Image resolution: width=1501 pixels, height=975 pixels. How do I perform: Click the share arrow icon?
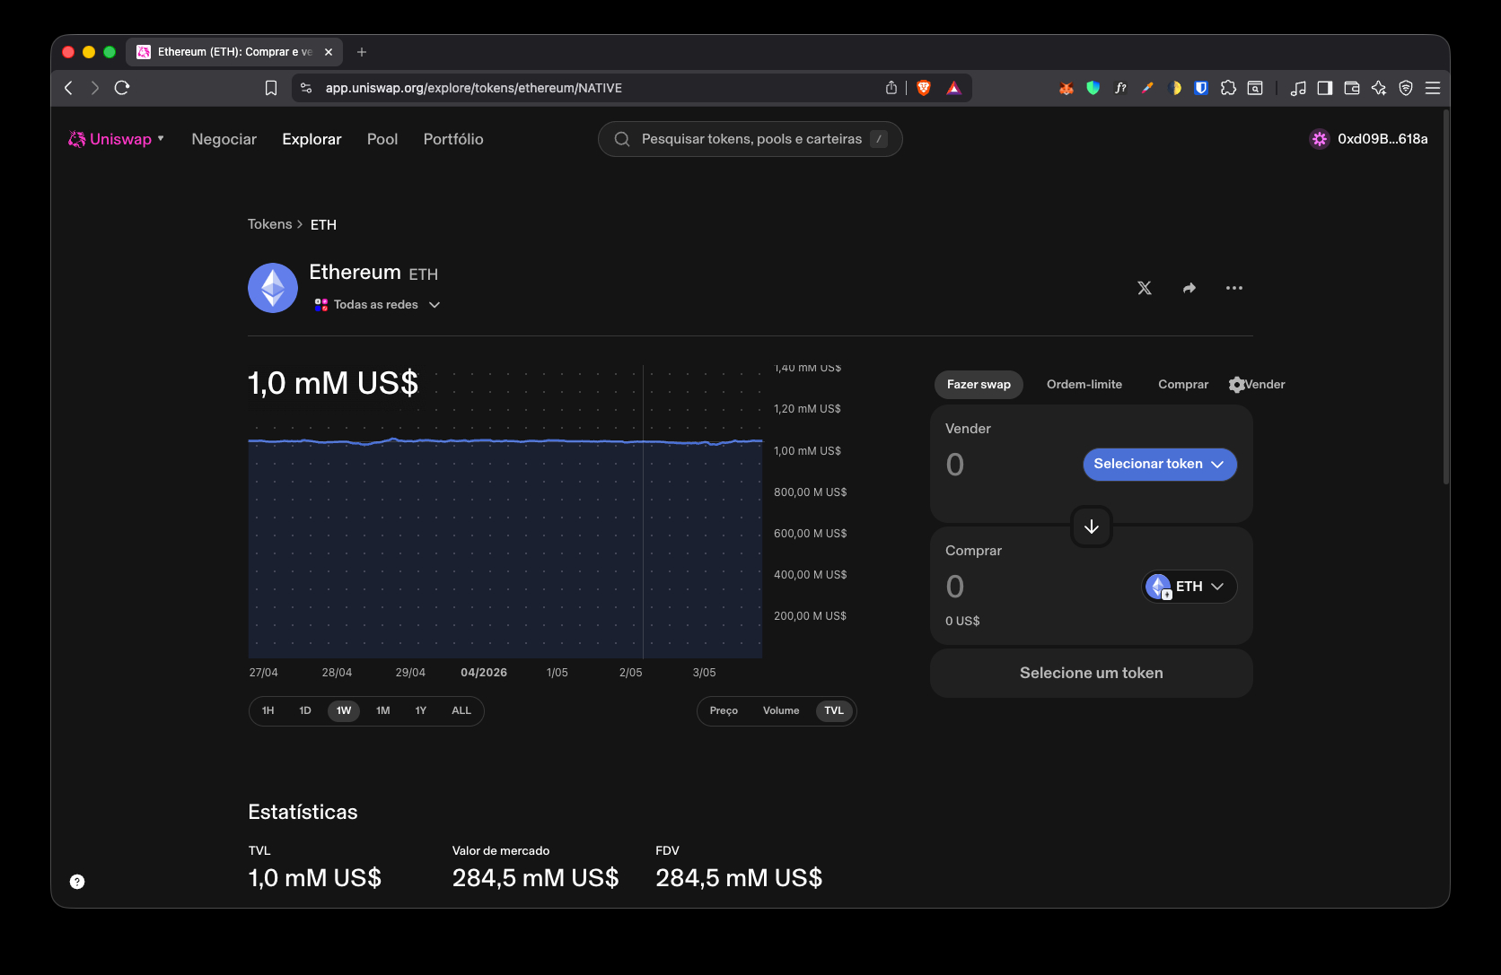1189,288
